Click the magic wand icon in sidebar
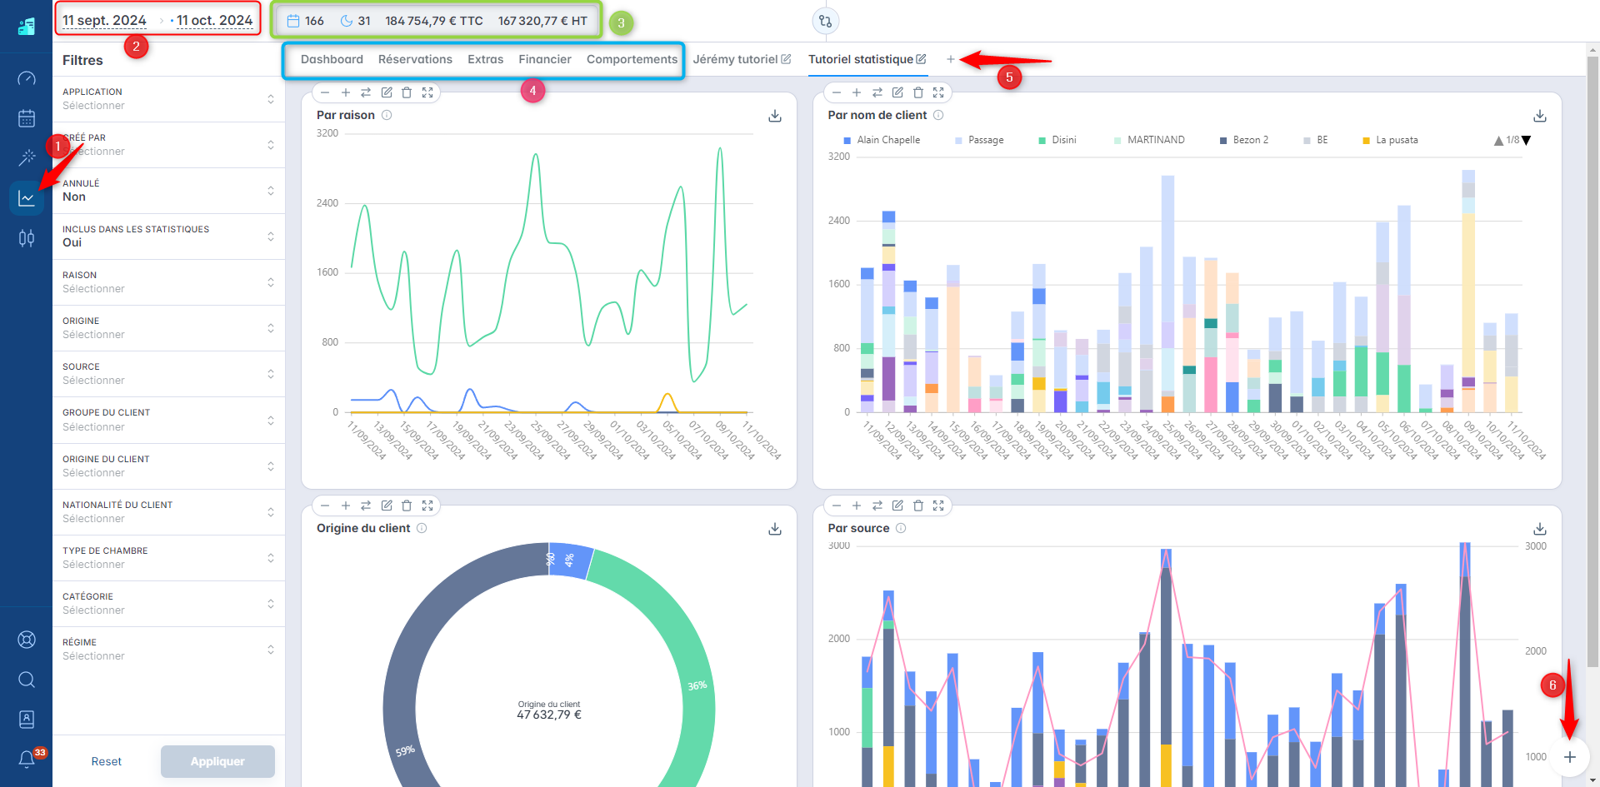Image resolution: width=1600 pixels, height=787 pixels. pos(27,157)
